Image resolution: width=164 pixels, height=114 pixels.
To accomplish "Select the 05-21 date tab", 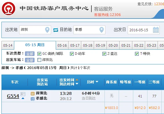I will (x=126, y=46).
